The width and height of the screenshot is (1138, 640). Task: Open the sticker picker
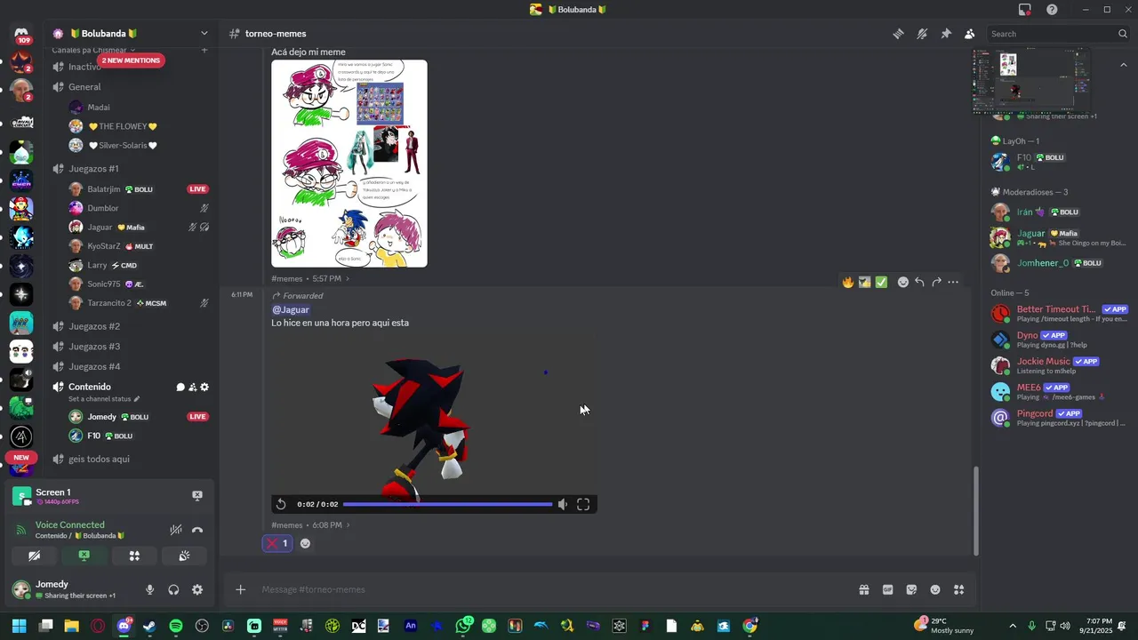pos(911,589)
